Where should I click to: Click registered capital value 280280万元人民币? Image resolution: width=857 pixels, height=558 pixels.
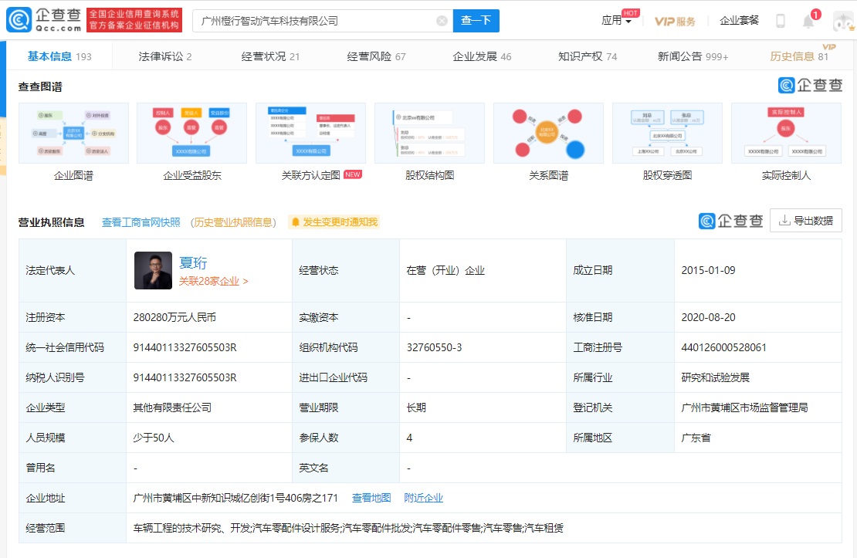[175, 317]
